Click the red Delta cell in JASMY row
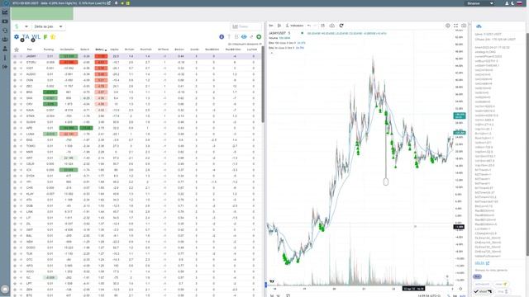The image size is (529, 297). click(x=101, y=56)
